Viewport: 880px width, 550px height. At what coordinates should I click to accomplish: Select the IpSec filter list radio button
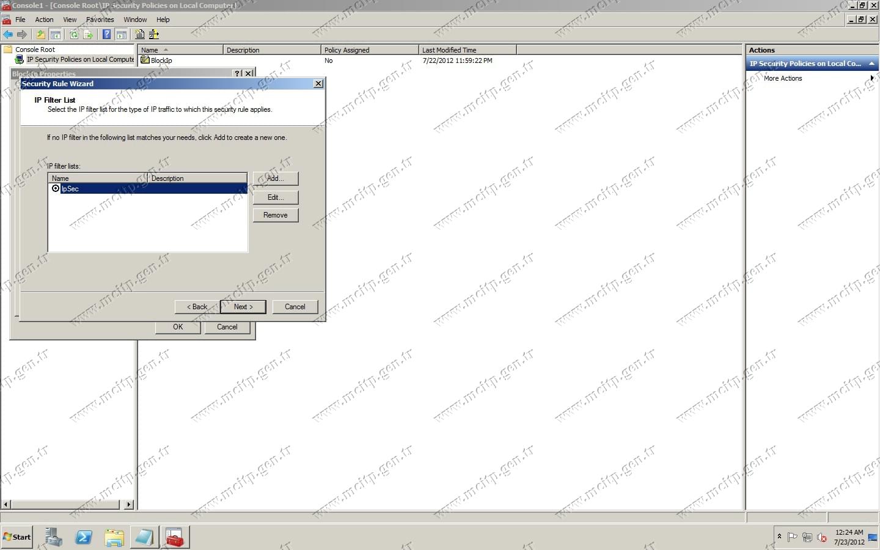[56, 188]
